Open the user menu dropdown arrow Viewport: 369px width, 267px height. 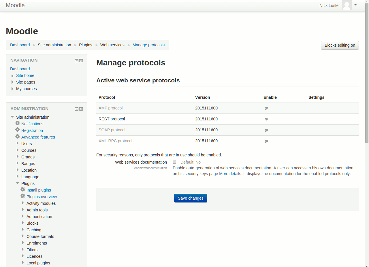tap(355, 5)
